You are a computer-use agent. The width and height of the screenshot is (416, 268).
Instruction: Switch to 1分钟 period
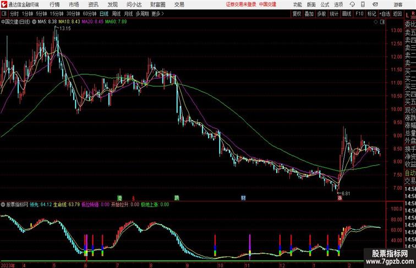pos(28,14)
